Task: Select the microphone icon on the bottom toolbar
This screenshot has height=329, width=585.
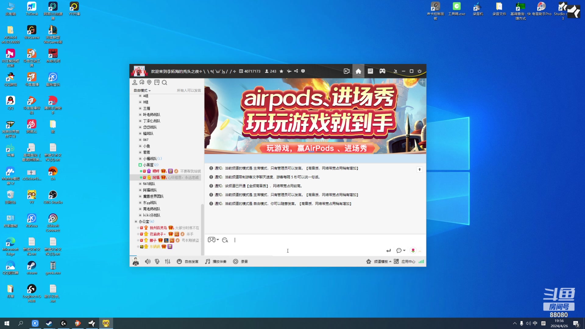Action: 157,261
